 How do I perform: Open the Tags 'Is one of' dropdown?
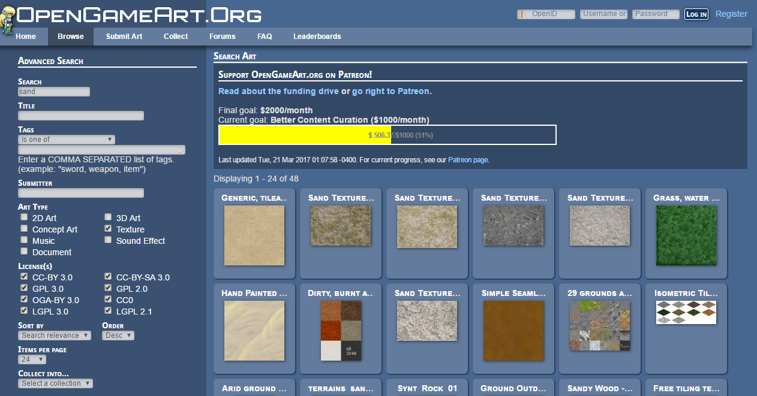coord(67,140)
